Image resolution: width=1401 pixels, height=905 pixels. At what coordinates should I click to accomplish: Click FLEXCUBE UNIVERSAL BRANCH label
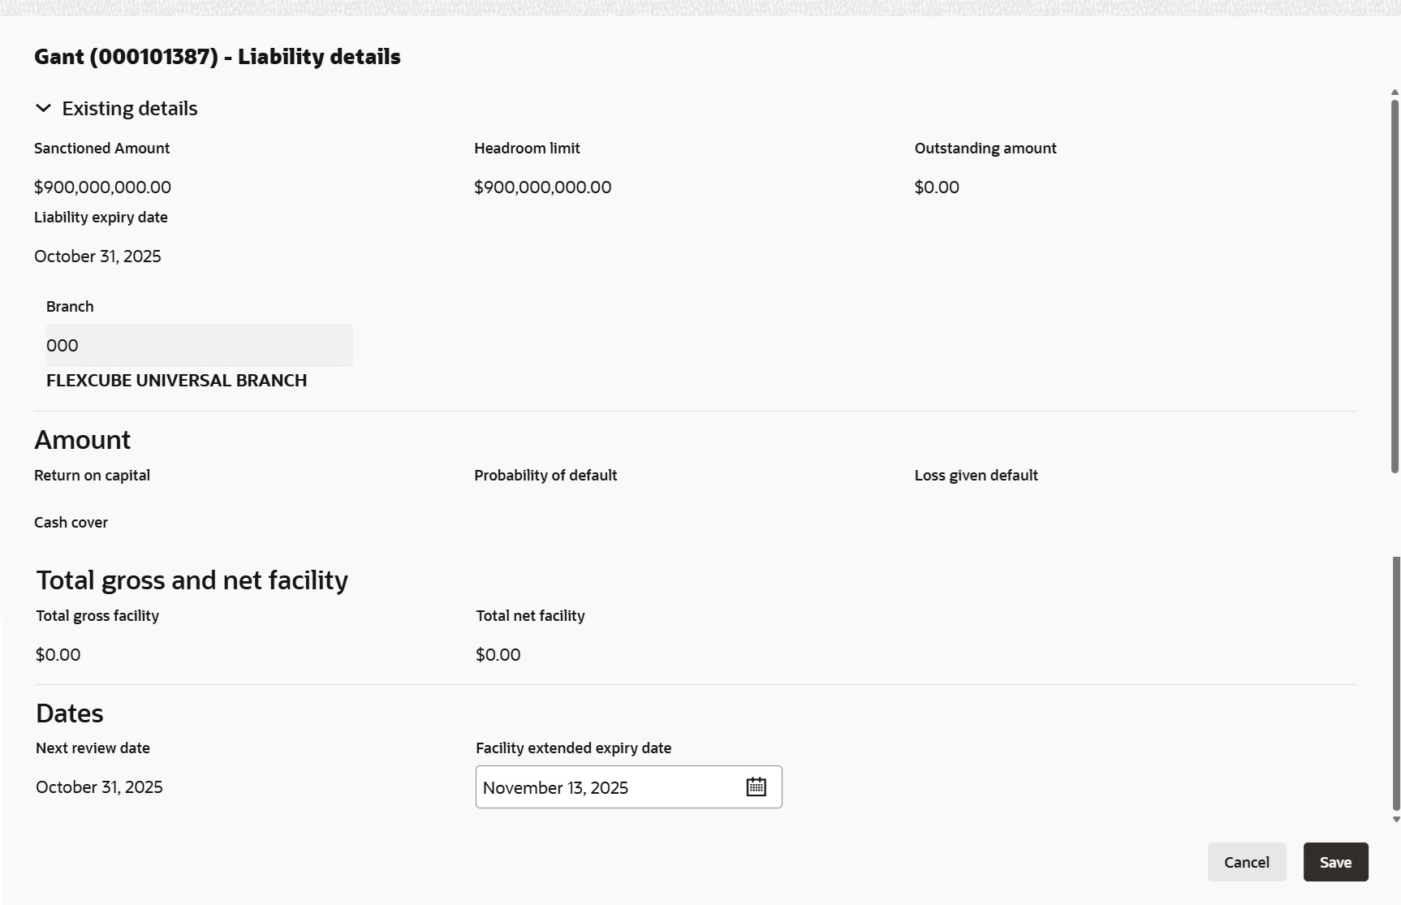click(176, 380)
